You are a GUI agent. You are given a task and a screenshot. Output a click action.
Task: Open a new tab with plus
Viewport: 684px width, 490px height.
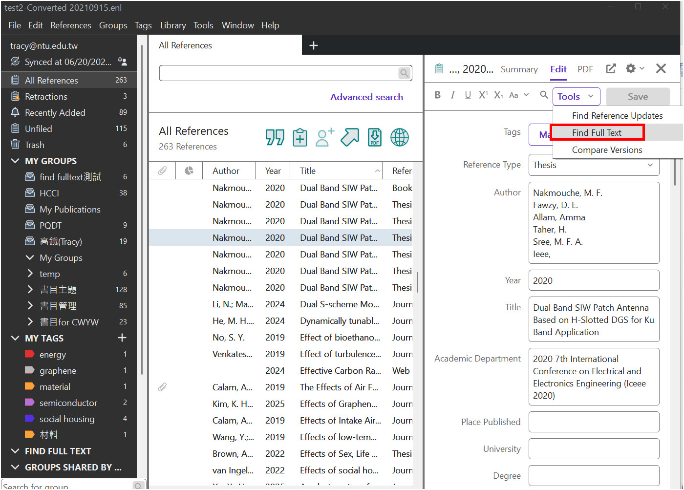314,45
